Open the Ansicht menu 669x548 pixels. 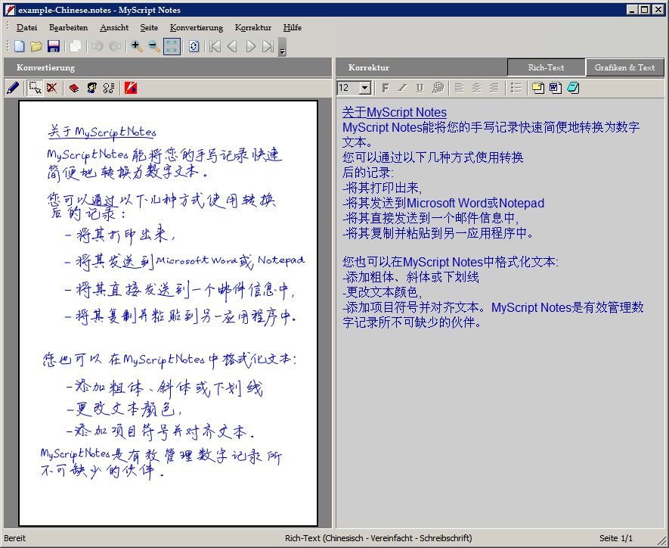pos(114,27)
